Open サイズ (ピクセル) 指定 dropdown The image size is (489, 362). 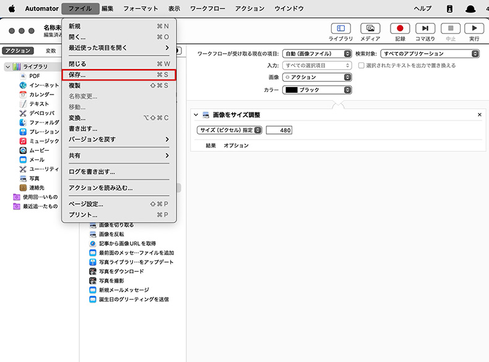tap(229, 130)
